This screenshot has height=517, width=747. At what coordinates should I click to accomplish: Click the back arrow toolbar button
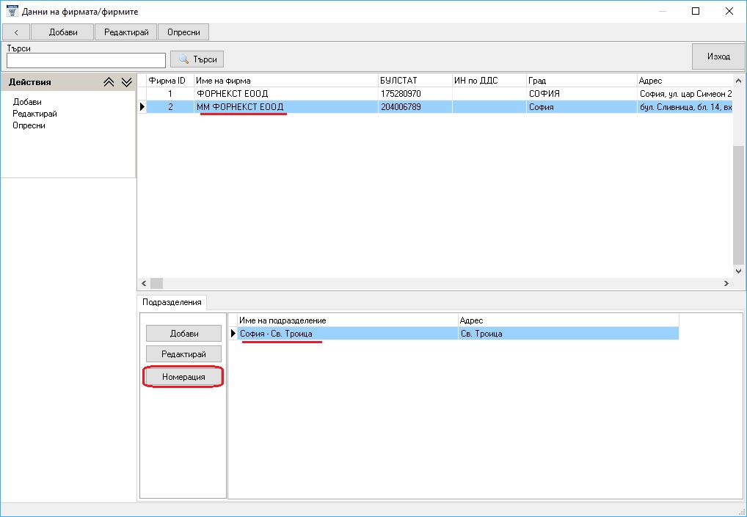[x=16, y=32]
